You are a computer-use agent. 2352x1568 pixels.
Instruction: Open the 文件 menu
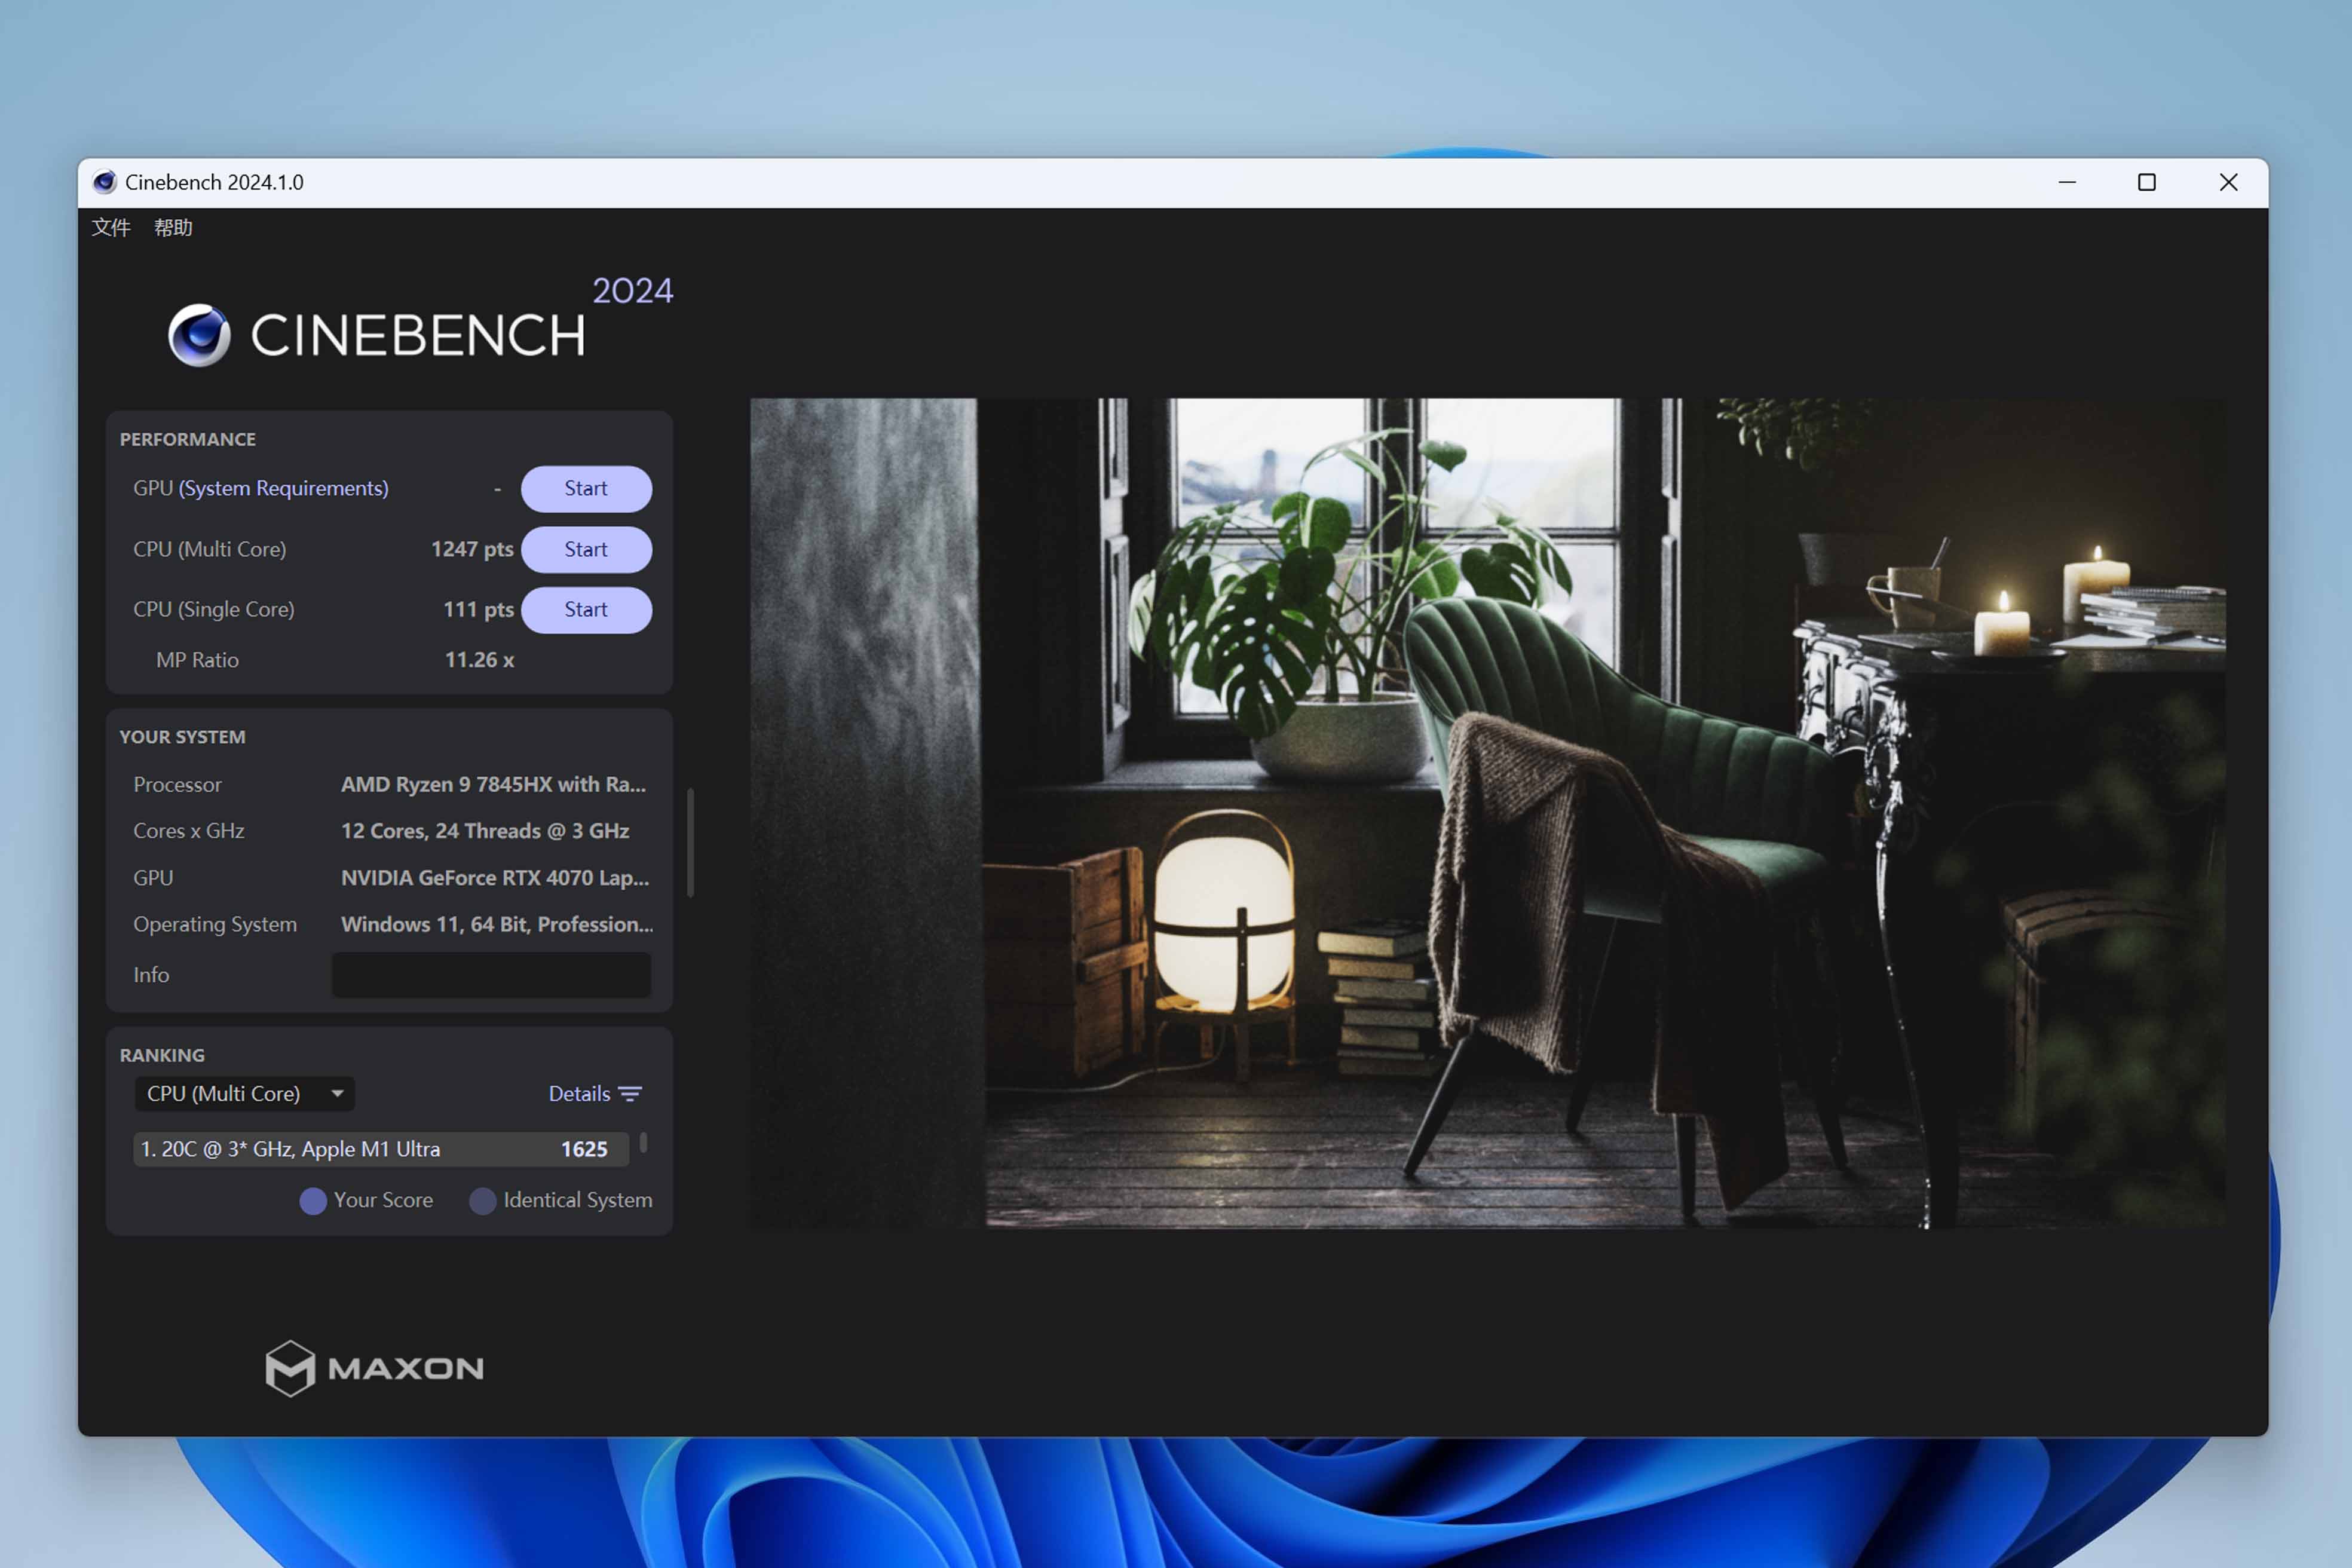click(111, 227)
